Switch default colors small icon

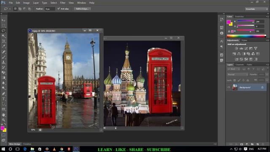[2, 124]
